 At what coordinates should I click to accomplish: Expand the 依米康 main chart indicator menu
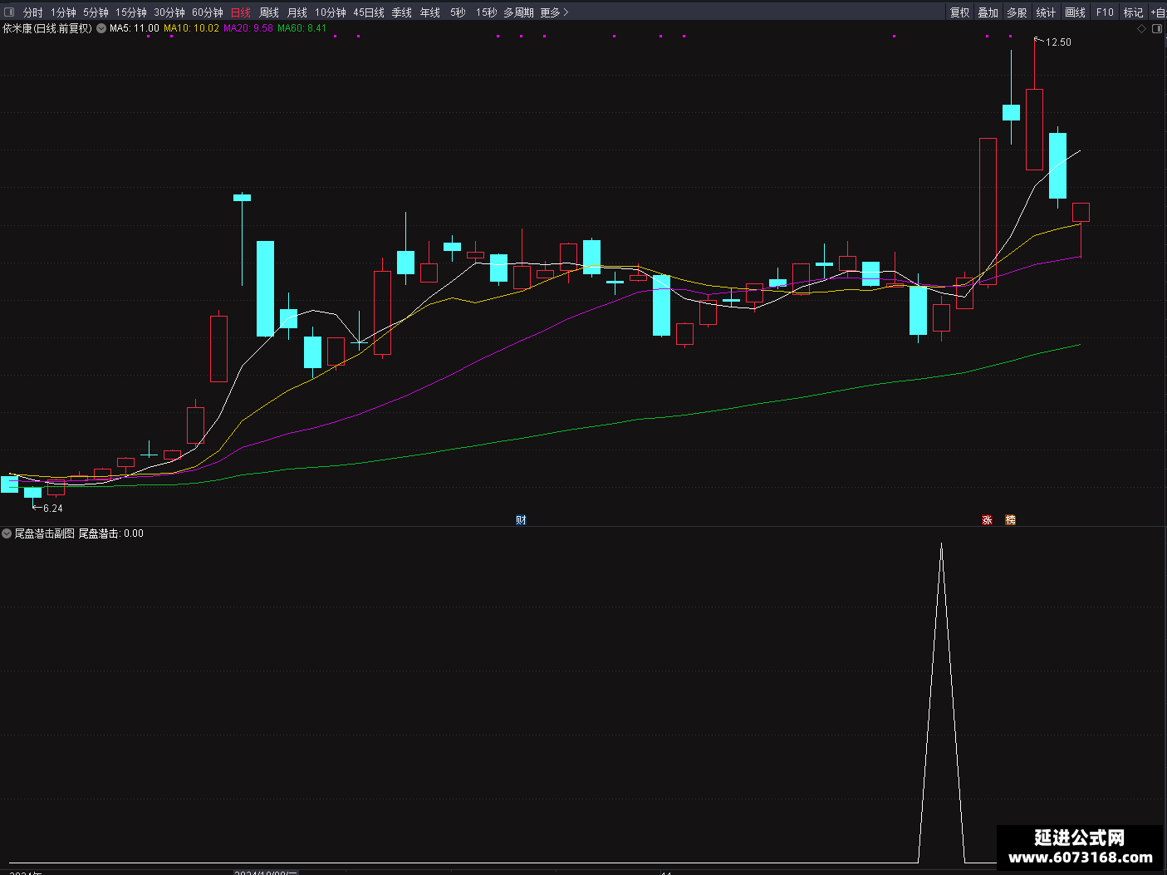pyautogui.click(x=101, y=28)
